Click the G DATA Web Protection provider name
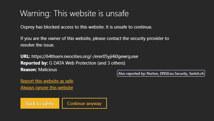The image size is (214, 121). (x=73, y=63)
